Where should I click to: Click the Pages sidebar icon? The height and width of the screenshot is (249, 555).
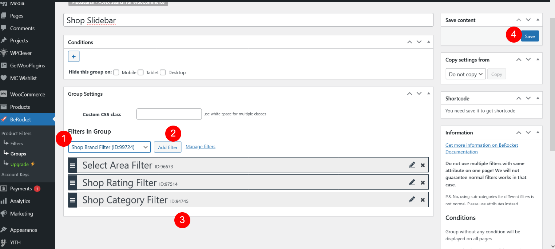click(4, 16)
